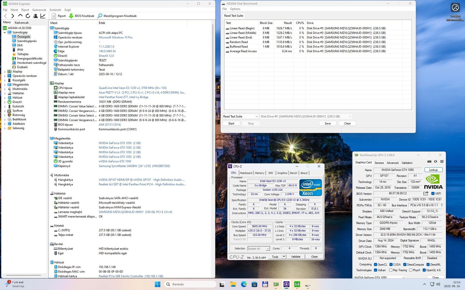This screenshot has width=465, height=290.
Task: Click the Lookup button in GPU-Z
Action: coord(433,170)
